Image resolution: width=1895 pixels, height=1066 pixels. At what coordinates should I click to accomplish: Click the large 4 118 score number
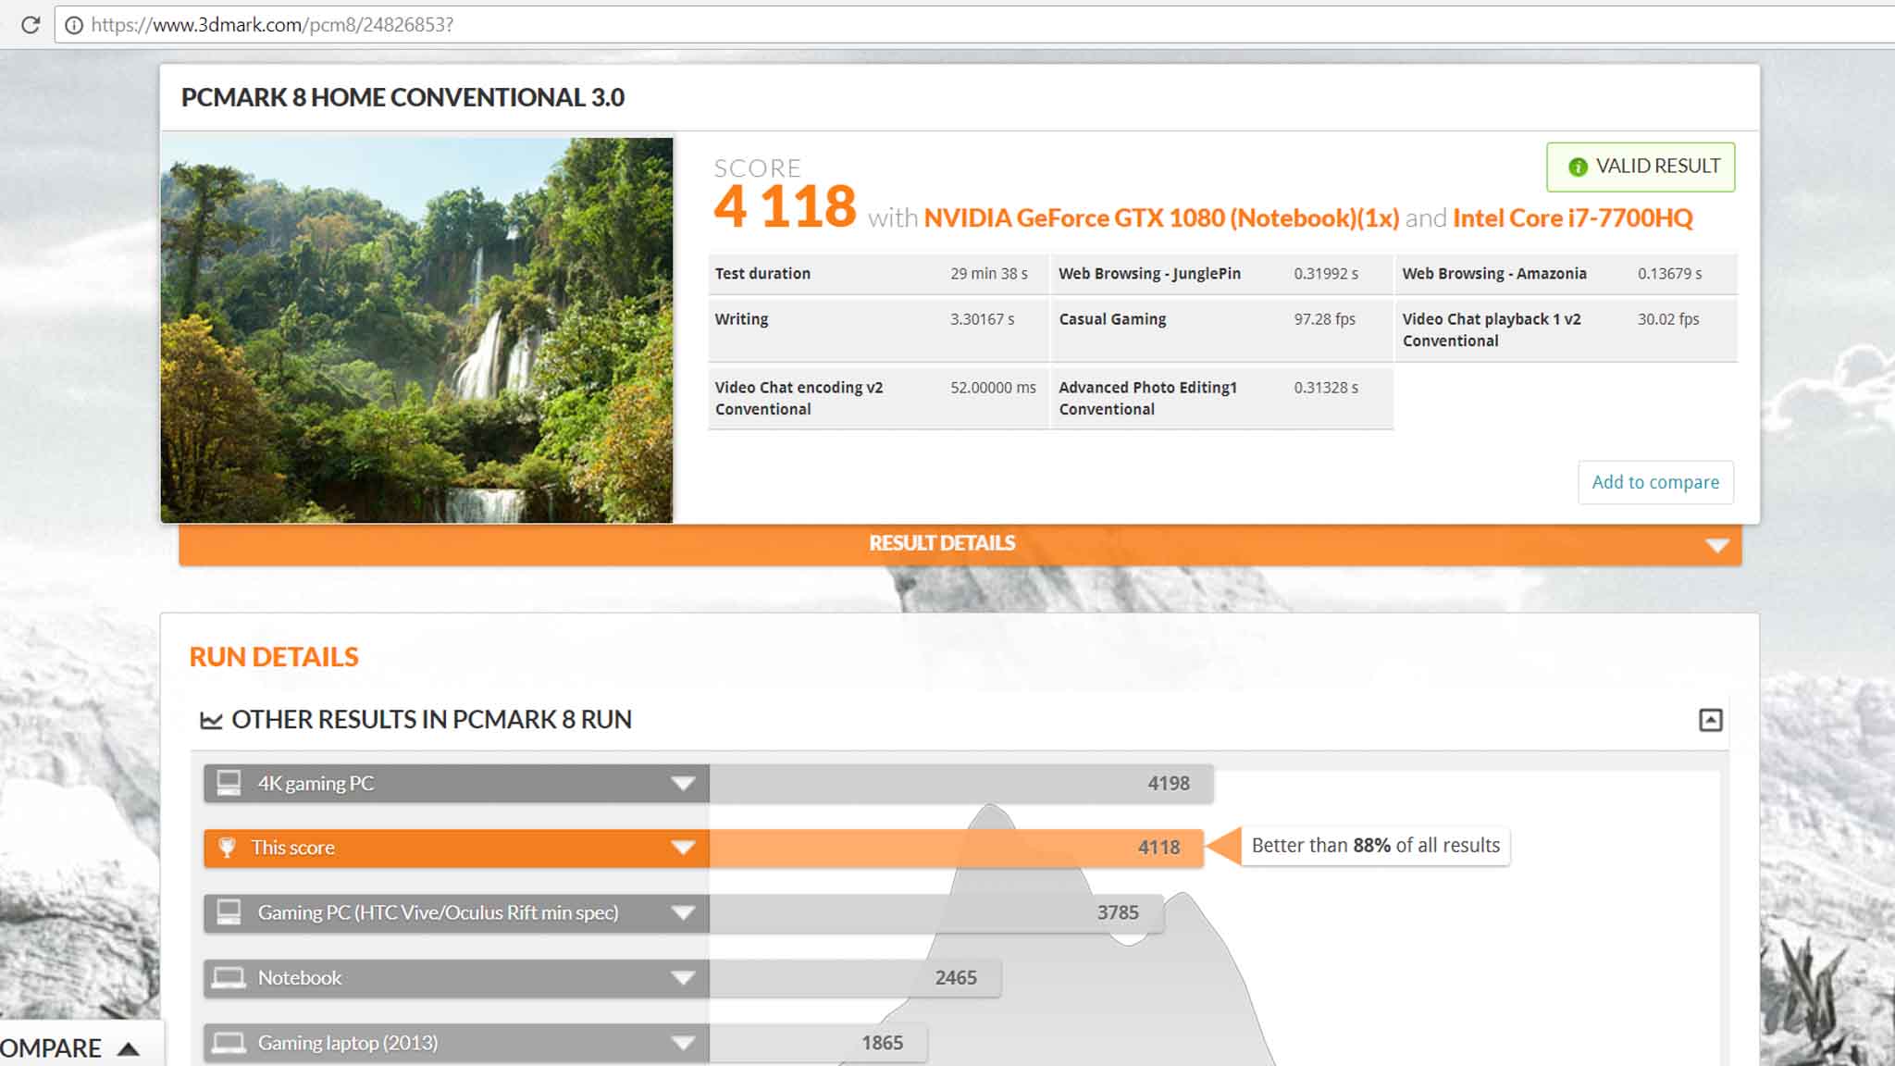(785, 206)
